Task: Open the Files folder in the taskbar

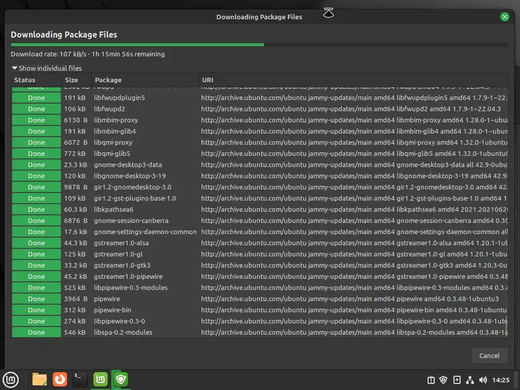Action: [40, 379]
